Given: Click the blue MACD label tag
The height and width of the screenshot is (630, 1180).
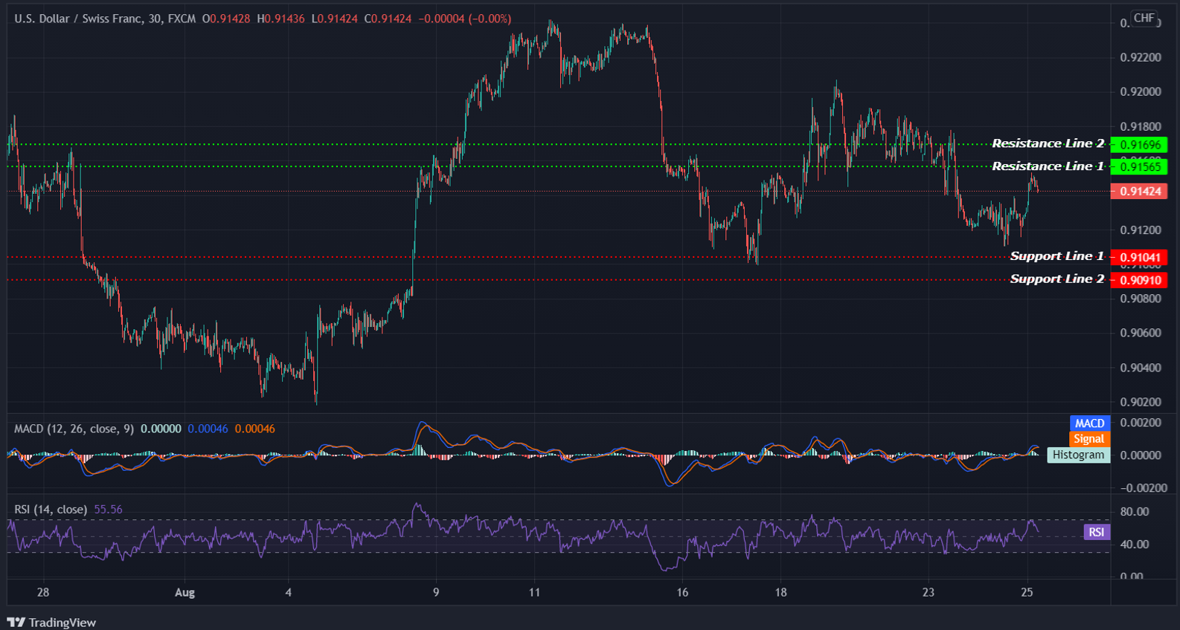Looking at the screenshot, I should pyautogui.click(x=1089, y=423).
